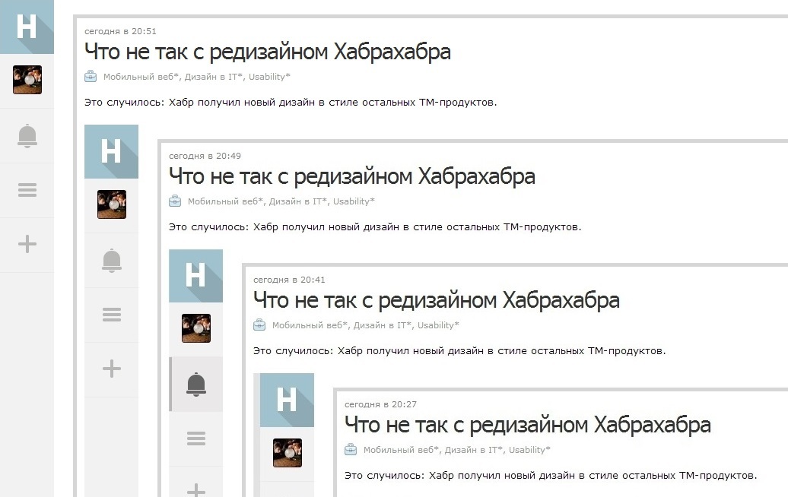Click the H logo beside the 20:41 post
Viewport: 788px width, 497px height.
point(195,276)
